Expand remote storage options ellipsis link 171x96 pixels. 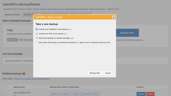pyautogui.click(x=72, y=38)
